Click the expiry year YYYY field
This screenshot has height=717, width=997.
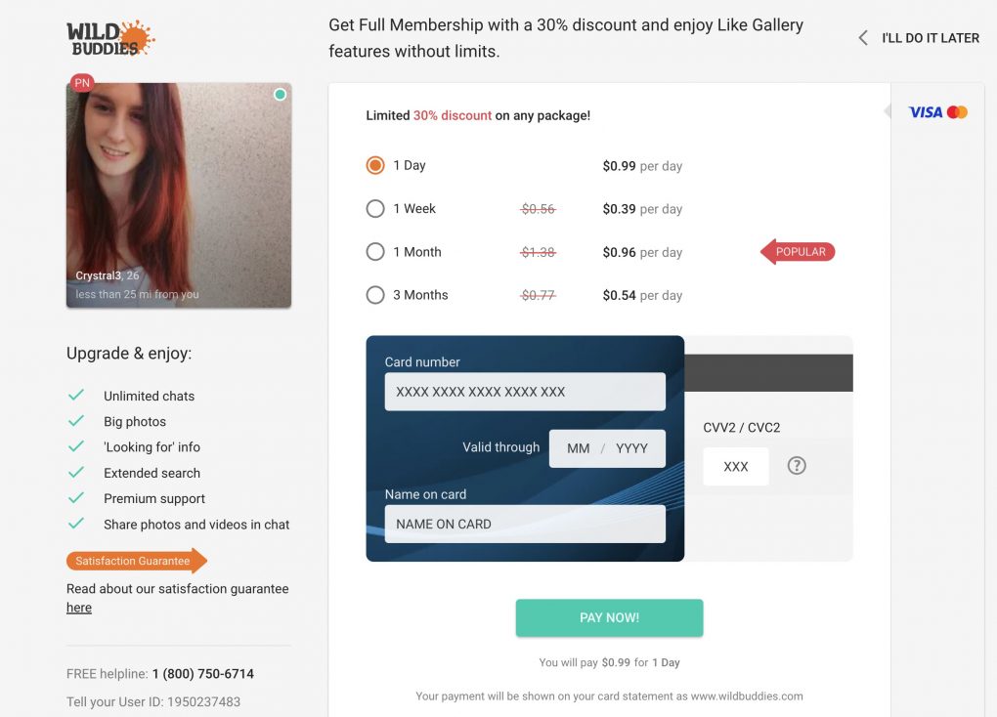coord(632,448)
